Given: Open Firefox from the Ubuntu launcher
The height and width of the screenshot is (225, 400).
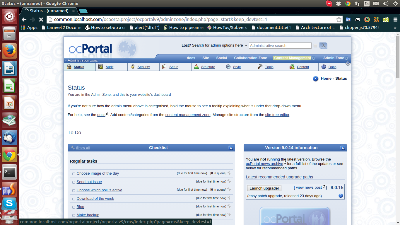Looking at the screenshot, I should click(x=9, y=51).
